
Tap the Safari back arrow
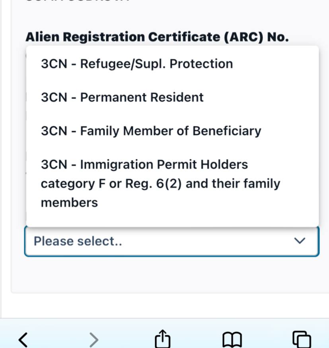coord(23,340)
